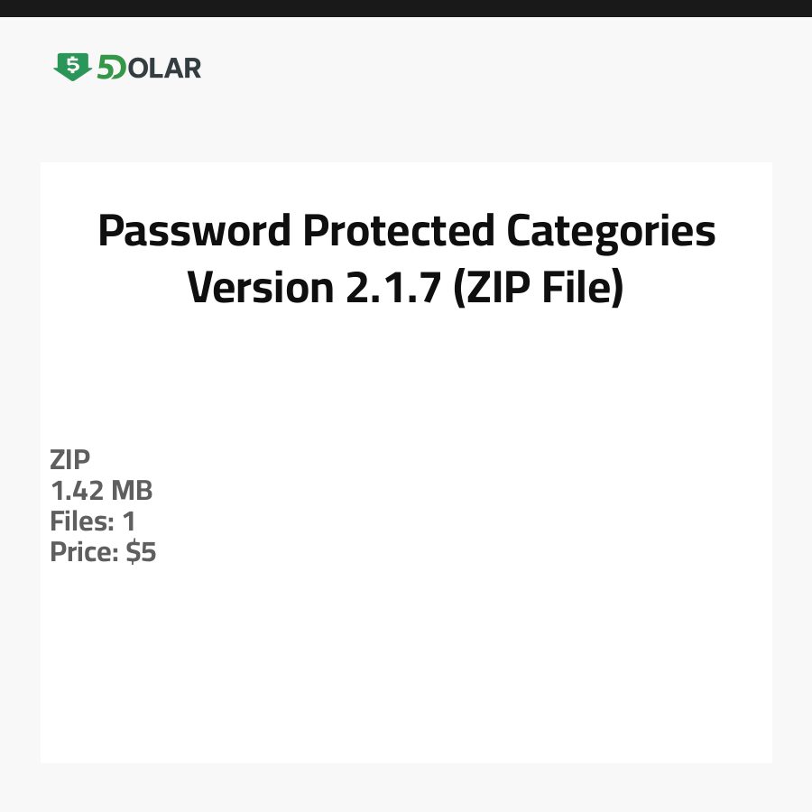Click the word "Password" in the heading

[x=194, y=232]
